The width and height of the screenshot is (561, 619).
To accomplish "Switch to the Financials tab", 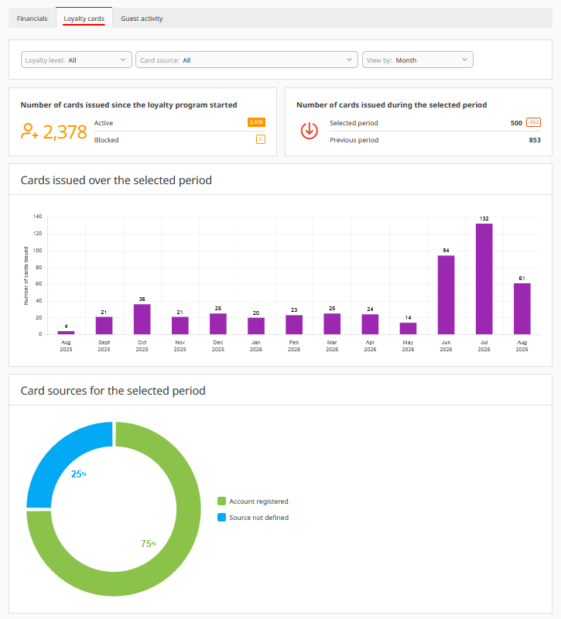I will (32, 19).
